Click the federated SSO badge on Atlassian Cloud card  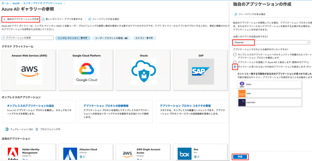[x=81, y=157]
